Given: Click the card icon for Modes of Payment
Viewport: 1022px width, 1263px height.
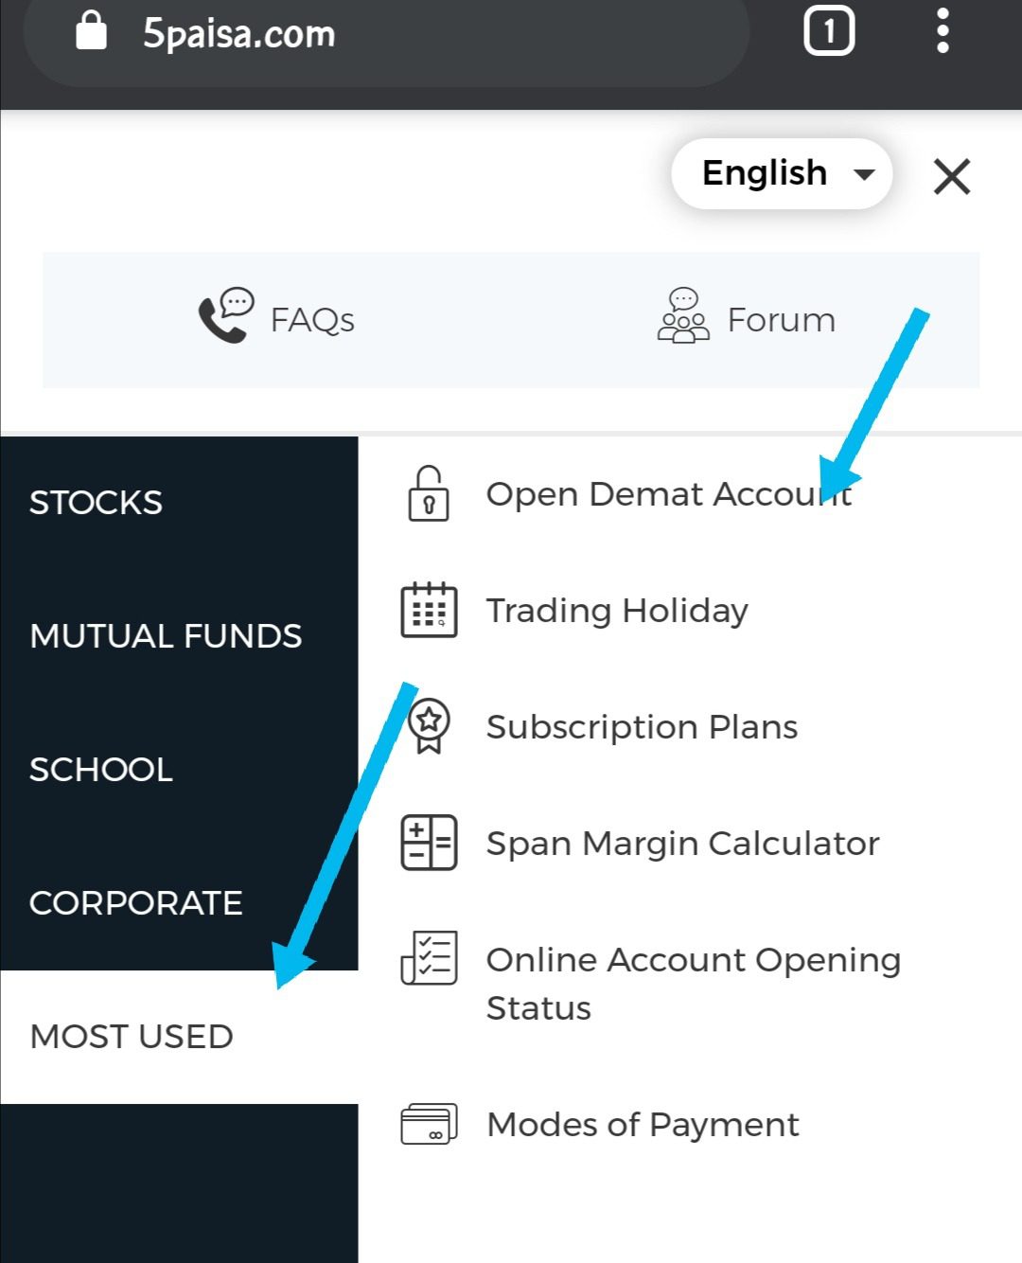Looking at the screenshot, I should click(429, 1124).
